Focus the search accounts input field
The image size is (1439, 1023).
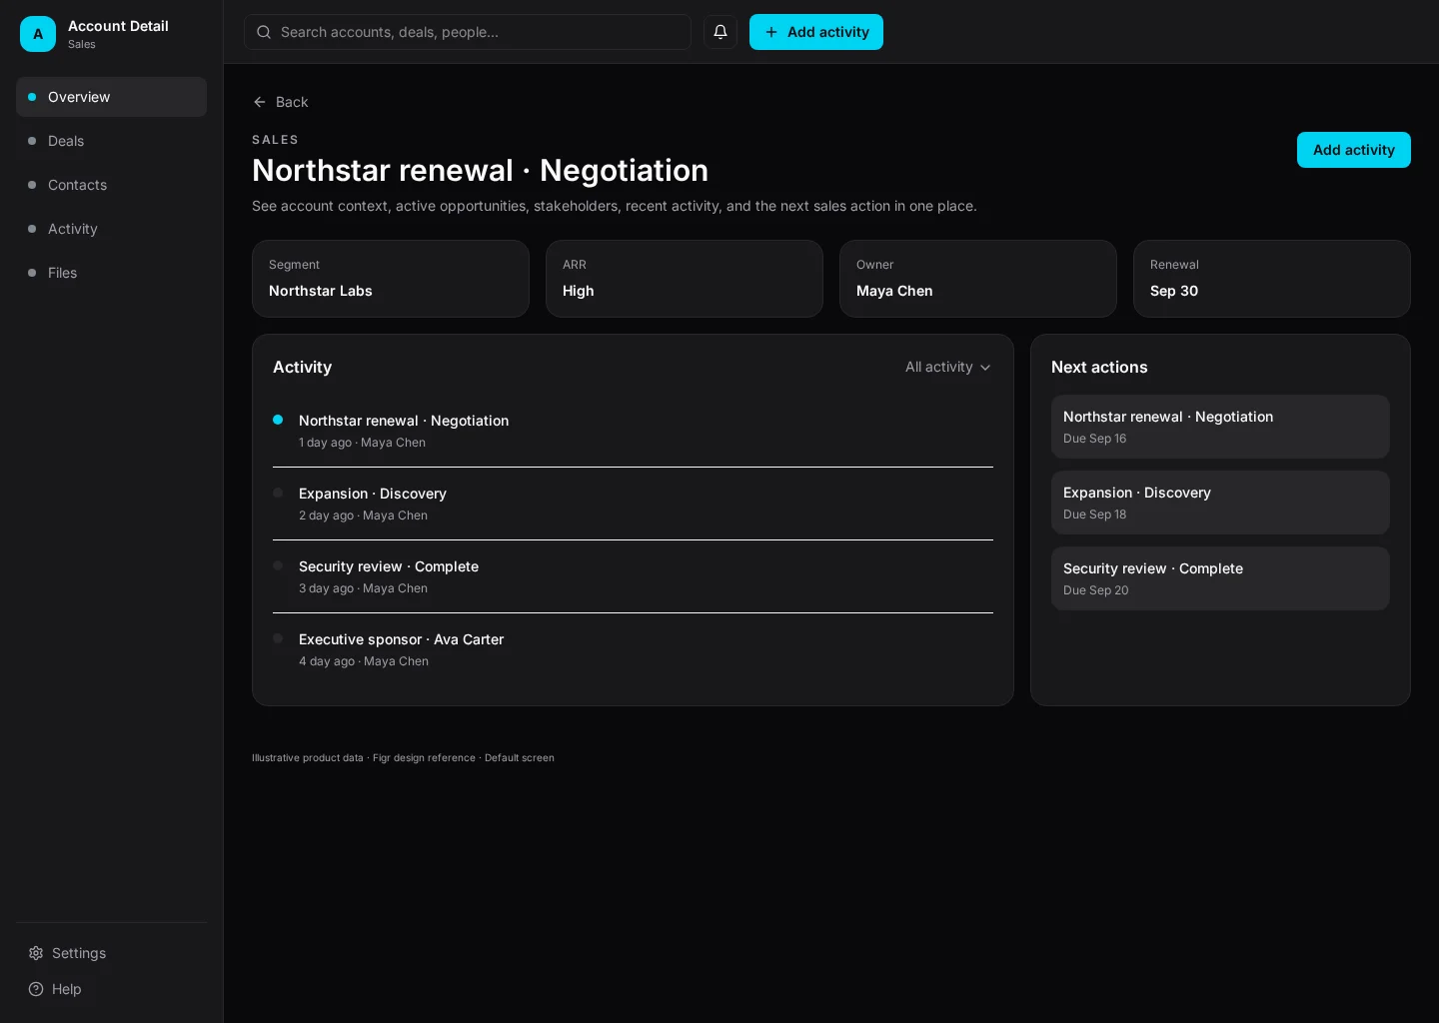pos(468,32)
